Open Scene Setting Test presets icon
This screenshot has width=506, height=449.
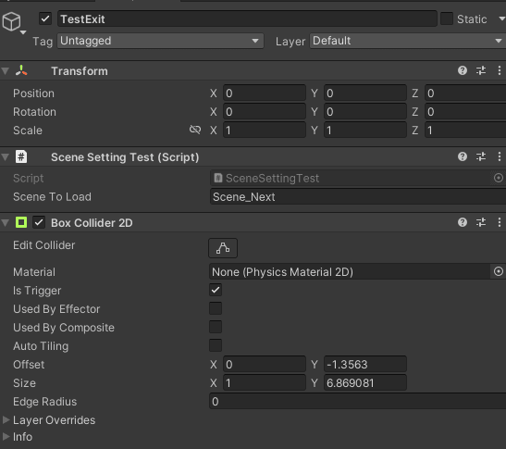tap(481, 156)
